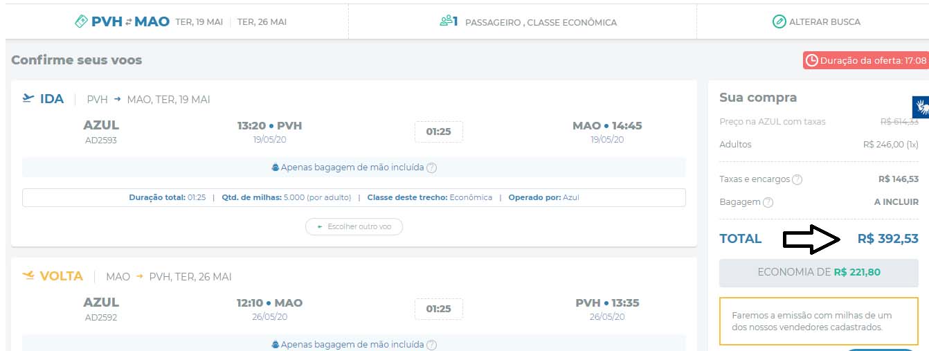Viewport: 929px width, 351px height.
Task: Click the clock icon in the offer timer
Action: (x=811, y=61)
